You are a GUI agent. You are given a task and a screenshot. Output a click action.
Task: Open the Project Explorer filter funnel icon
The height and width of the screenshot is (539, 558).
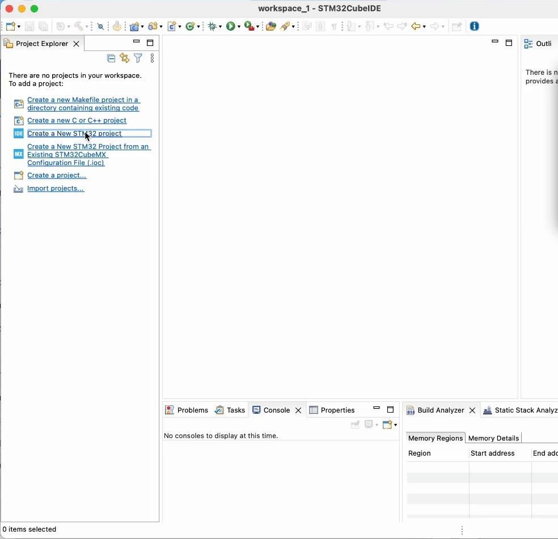pyautogui.click(x=138, y=59)
